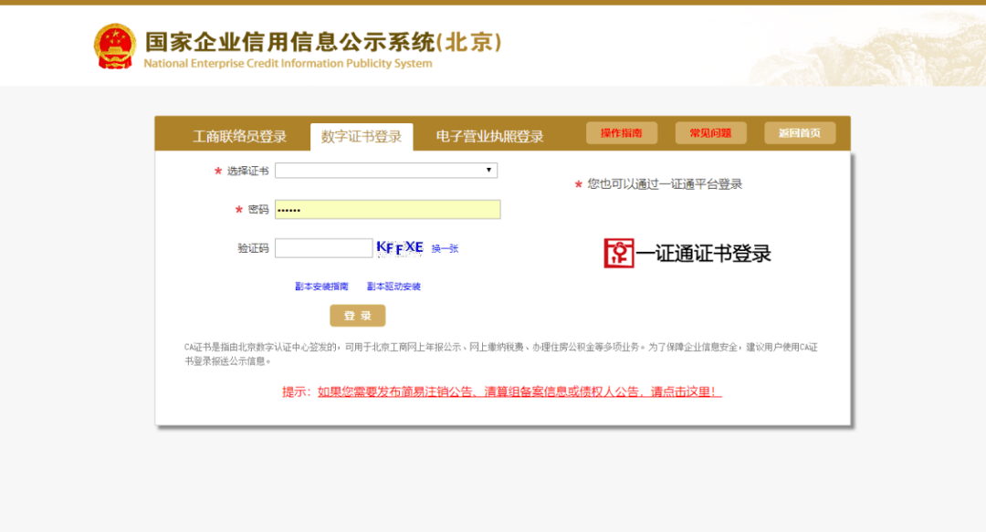
Task: Switch to 工商联络员登录 tab
Action: pyautogui.click(x=239, y=137)
